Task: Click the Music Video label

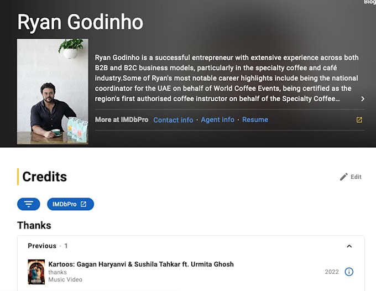Action: [65, 279]
